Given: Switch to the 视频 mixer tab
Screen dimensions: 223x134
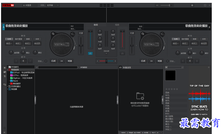Looking at the screenshot, I should click(117, 25).
